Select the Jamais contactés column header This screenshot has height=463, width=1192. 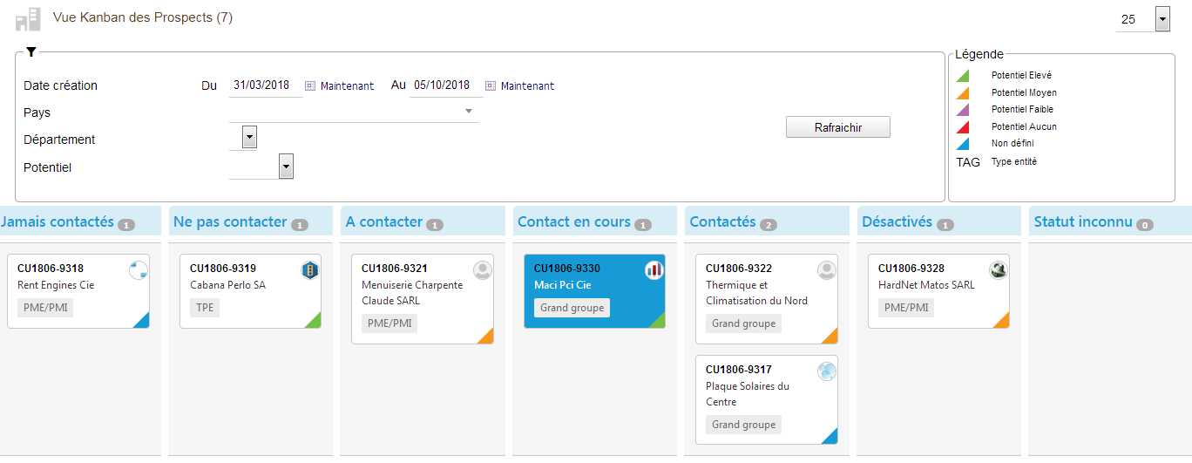pyautogui.click(x=58, y=221)
